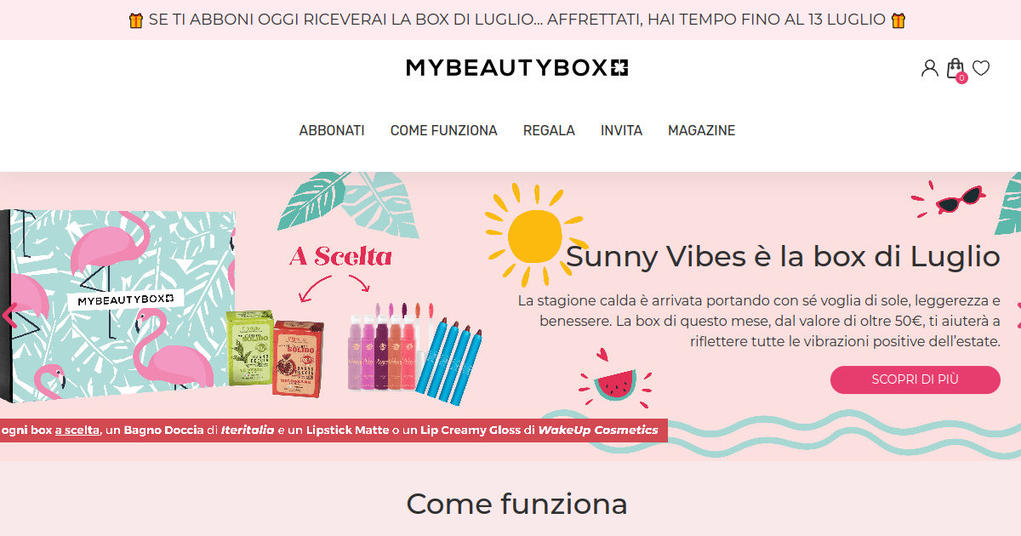Screen dimensions: 1021x536
Task: Open the wishlist heart icon
Action: (981, 68)
